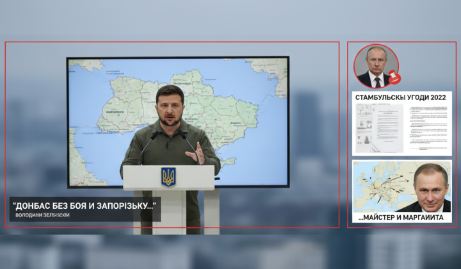Click the quote caption 'ДОНБАС БЕЗ БОЯ И ЗАПОРІЗЬКУ...'
Image resolution: width=461 pixels, height=269 pixels.
pos(84,206)
